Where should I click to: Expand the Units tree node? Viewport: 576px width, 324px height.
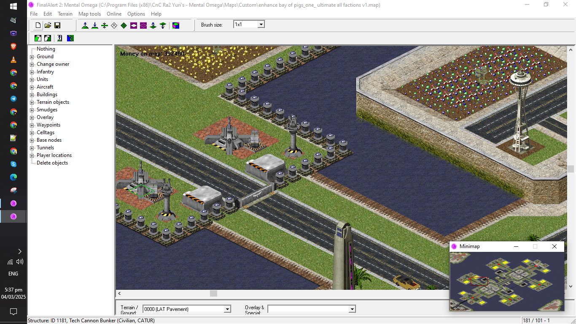pyautogui.click(x=32, y=79)
